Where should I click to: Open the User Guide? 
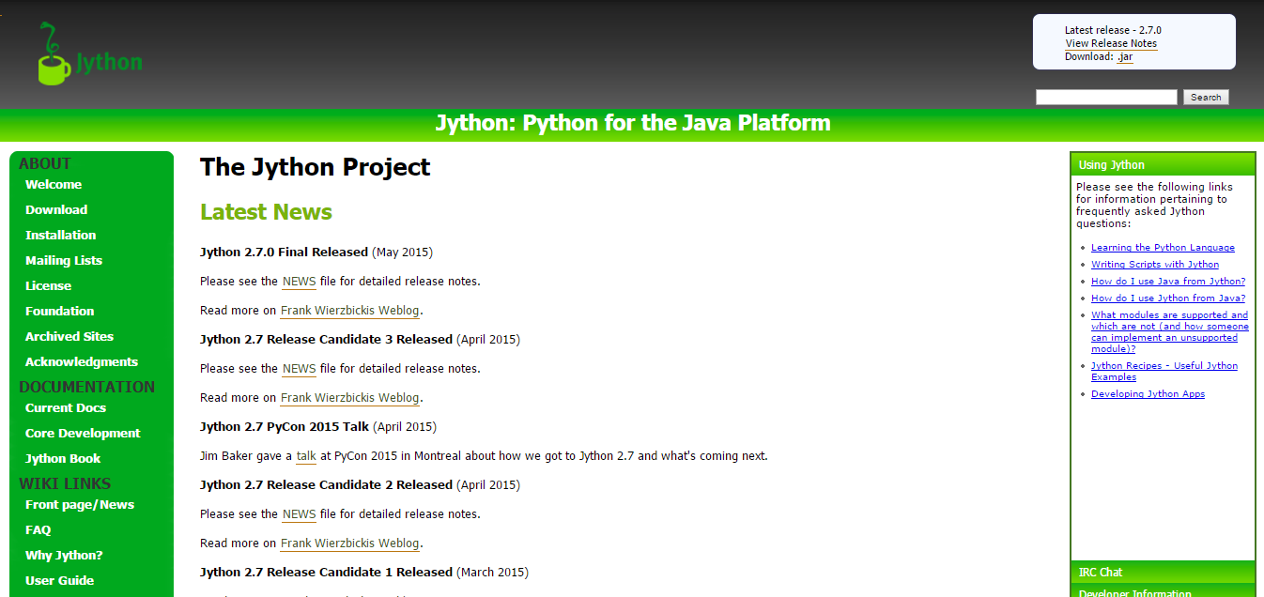pos(59,580)
